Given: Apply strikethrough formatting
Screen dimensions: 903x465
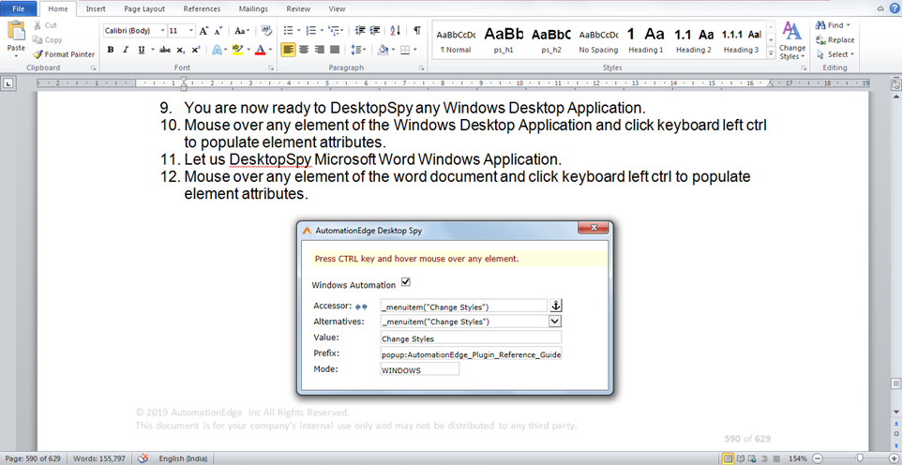Looking at the screenshot, I should [x=165, y=50].
